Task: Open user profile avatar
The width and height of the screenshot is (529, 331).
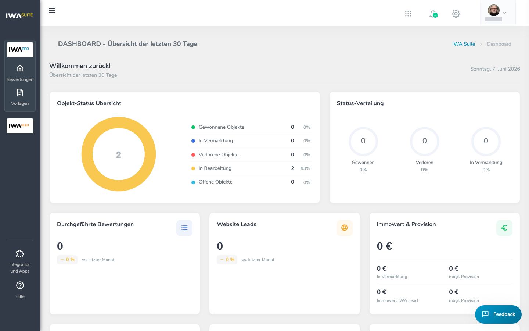Action: pyautogui.click(x=494, y=10)
